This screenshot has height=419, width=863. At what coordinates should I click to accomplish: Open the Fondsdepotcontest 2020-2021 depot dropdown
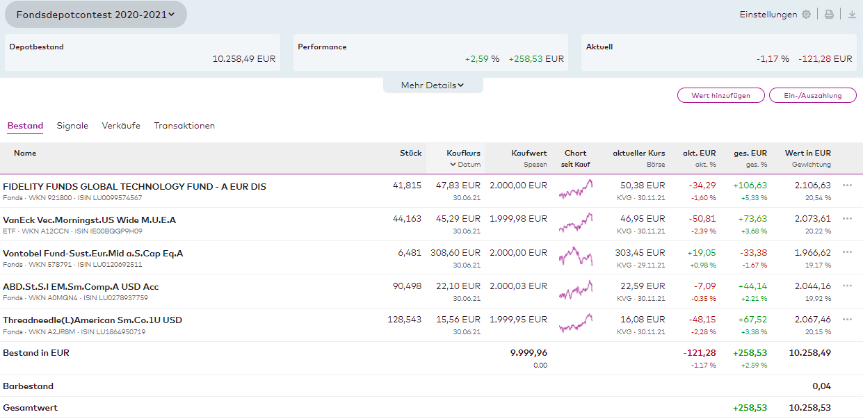coord(95,15)
